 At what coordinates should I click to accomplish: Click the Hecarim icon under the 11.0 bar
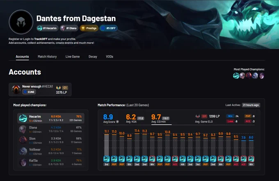pyautogui.click(x=114, y=159)
